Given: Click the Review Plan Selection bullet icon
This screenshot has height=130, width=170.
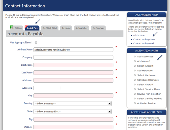Looking at the screenshot, I should coord(135,94).
